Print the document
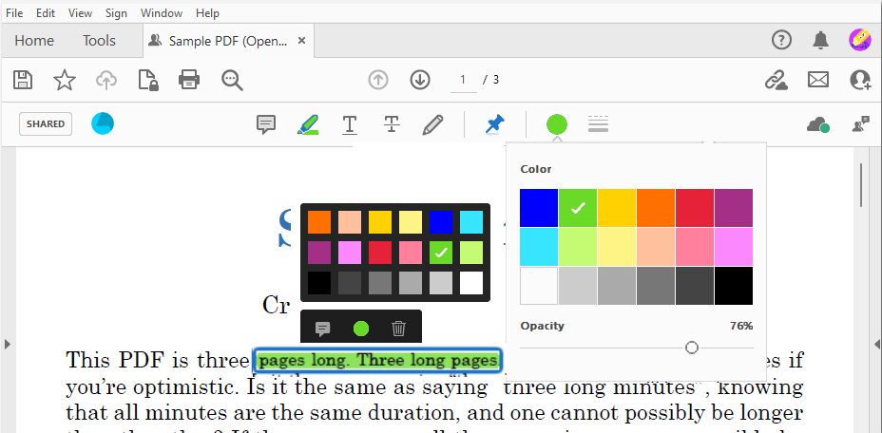Image resolution: width=882 pixels, height=433 pixels. pyautogui.click(x=189, y=81)
